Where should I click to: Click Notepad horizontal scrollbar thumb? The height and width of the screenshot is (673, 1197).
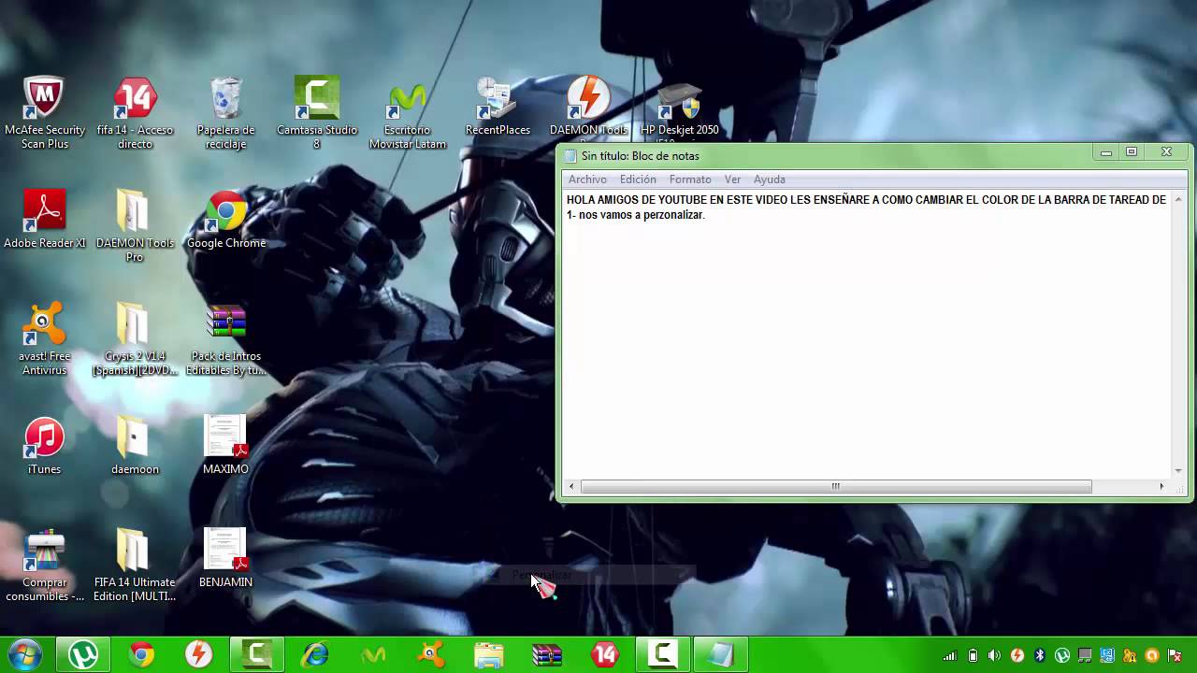pyautogui.click(x=836, y=486)
